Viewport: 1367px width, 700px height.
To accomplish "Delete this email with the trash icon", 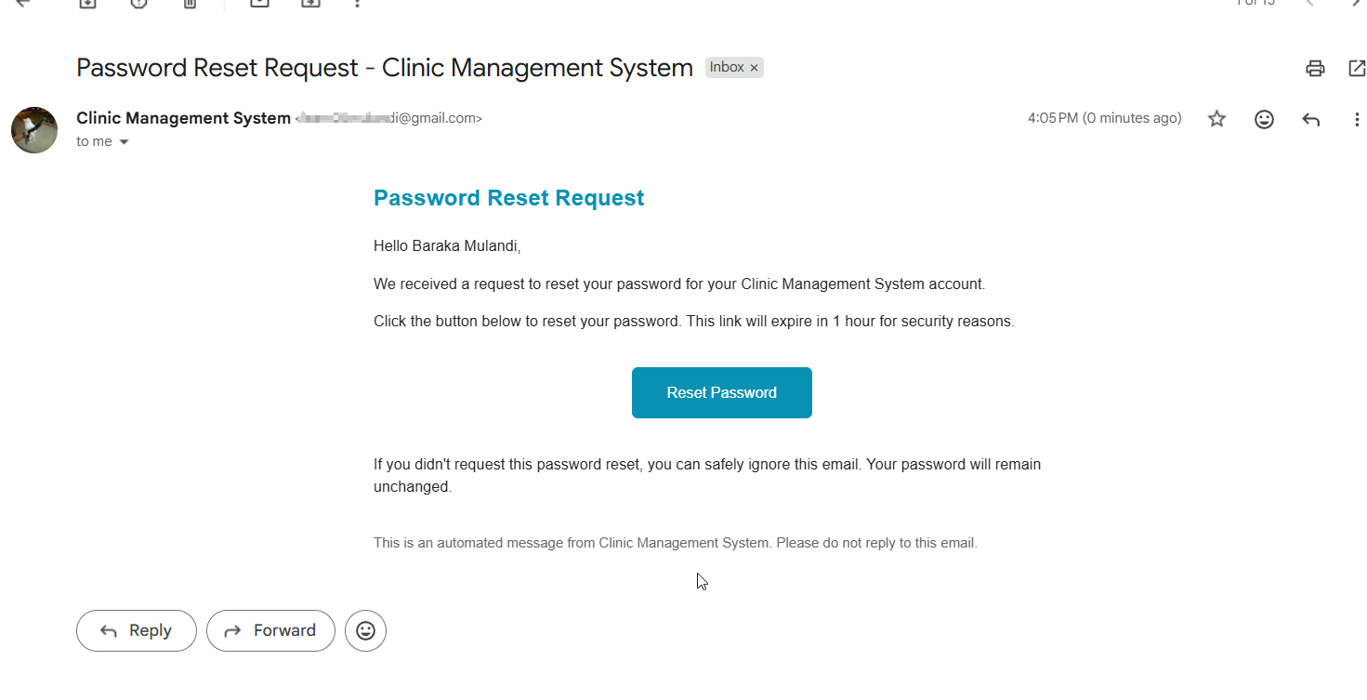I will [x=190, y=3].
